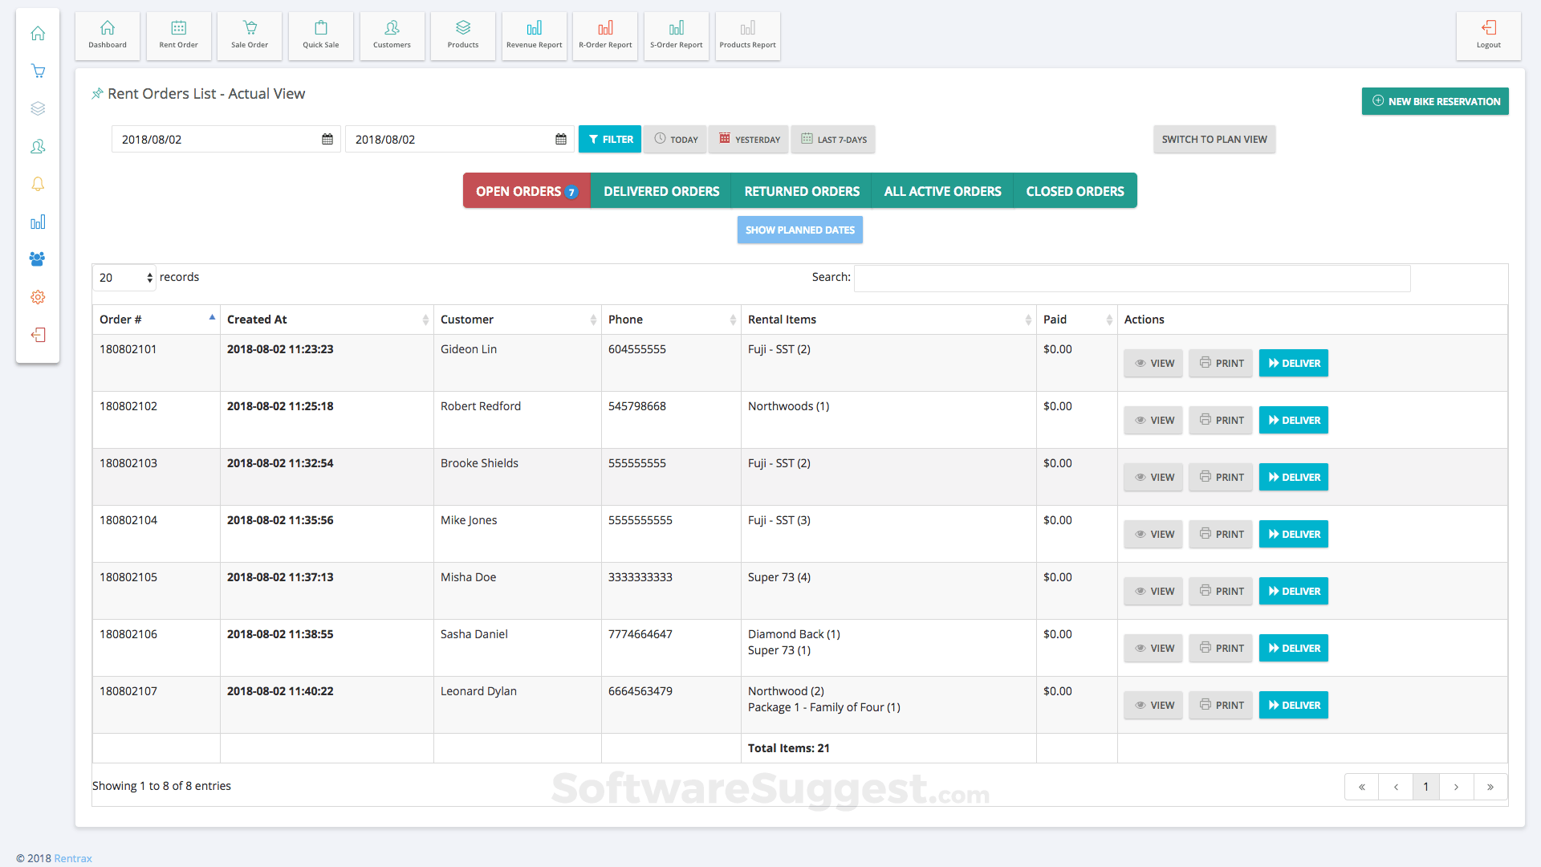Toggle Show Planned Dates

[x=799, y=230]
